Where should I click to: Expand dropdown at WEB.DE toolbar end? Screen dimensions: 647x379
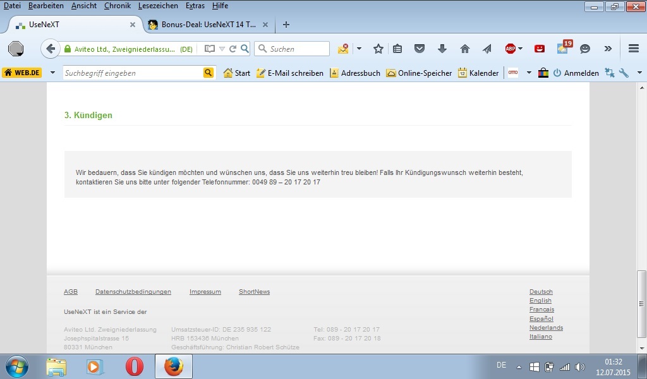coord(639,73)
